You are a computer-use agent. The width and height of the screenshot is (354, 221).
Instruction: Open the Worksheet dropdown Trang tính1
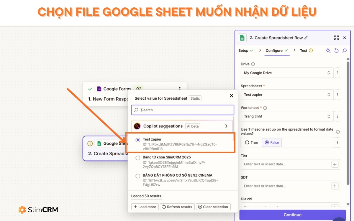287,116
